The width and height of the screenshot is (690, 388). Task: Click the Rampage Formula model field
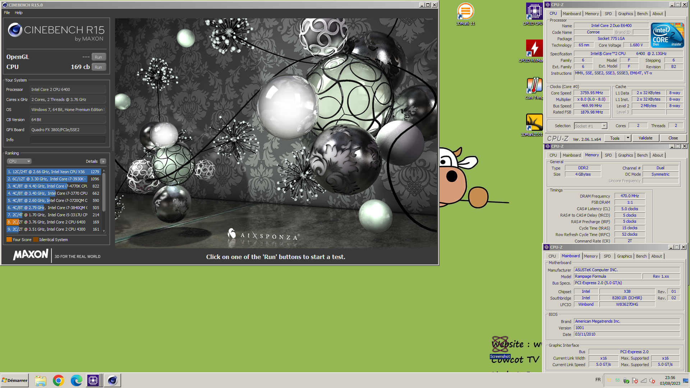click(x=607, y=276)
